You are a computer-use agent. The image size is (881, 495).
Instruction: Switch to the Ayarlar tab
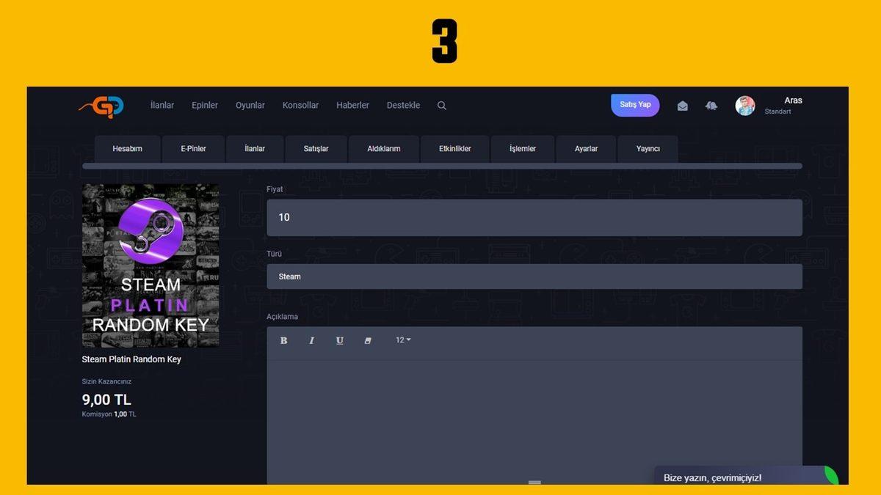pos(586,148)
